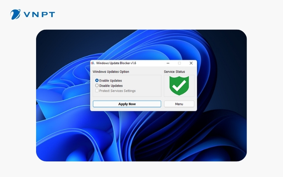Viewport: 283px width, 177px height.
Task: Select the Enable Updates radio button
Action: click(97, 80)
